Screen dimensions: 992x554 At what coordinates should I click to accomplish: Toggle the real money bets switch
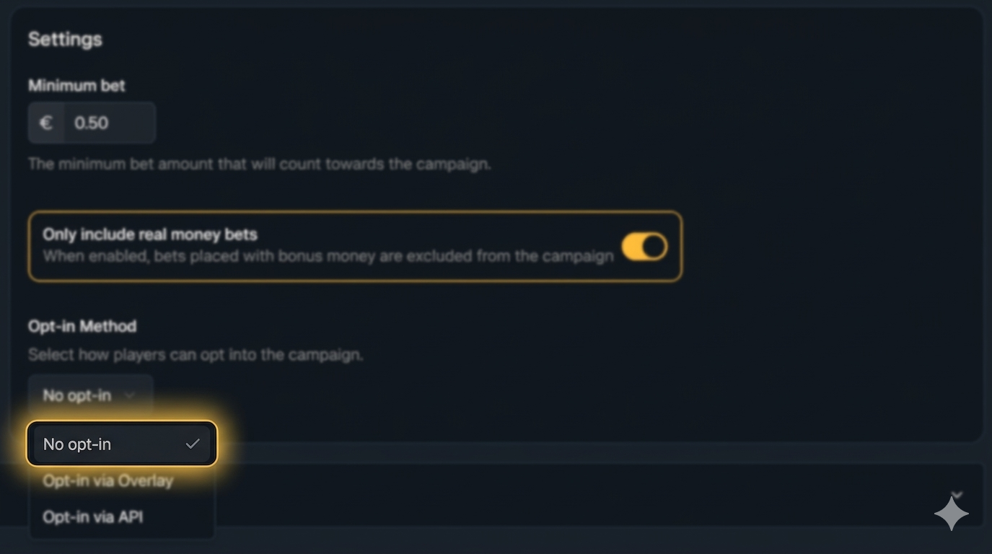[x=644, y=247]
